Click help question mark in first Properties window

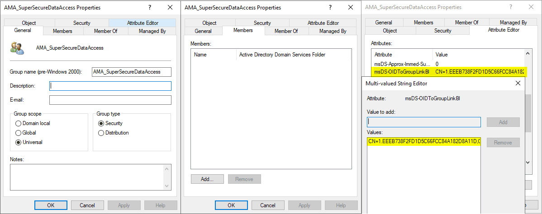pyautogui.click(x=149, y=7)
